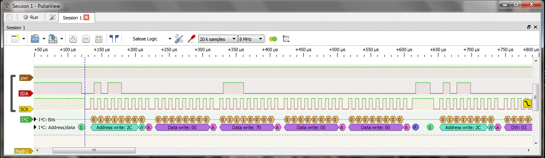Click the vertical scrollbar thumb
This screenshot has height=158, width=545.
click(x=535, y=97)
